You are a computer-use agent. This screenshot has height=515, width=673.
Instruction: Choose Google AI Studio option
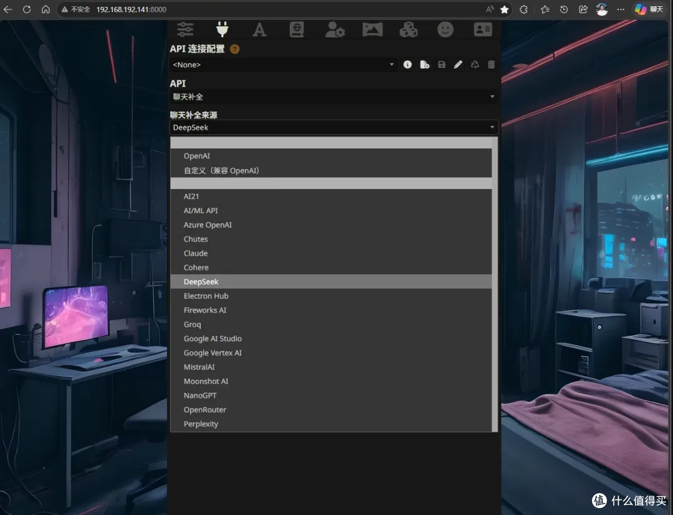tap(331, 339)
